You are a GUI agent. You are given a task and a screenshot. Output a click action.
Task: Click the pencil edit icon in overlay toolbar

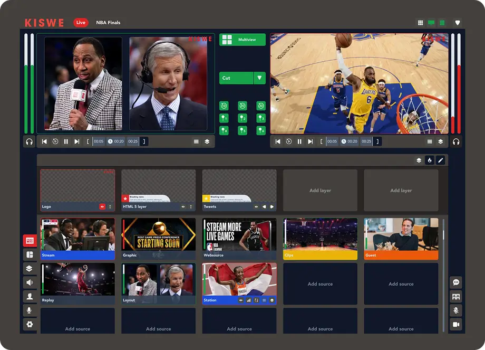point(441,160)
